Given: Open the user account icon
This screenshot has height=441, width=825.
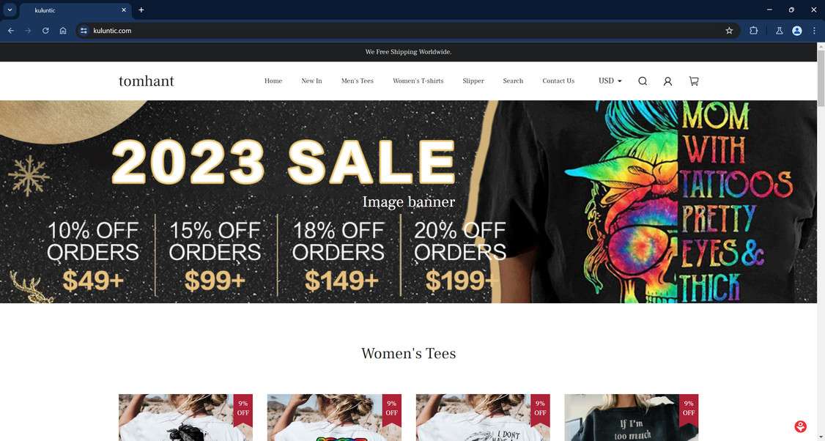Looking at the screenshot, I should coord(667,81).
